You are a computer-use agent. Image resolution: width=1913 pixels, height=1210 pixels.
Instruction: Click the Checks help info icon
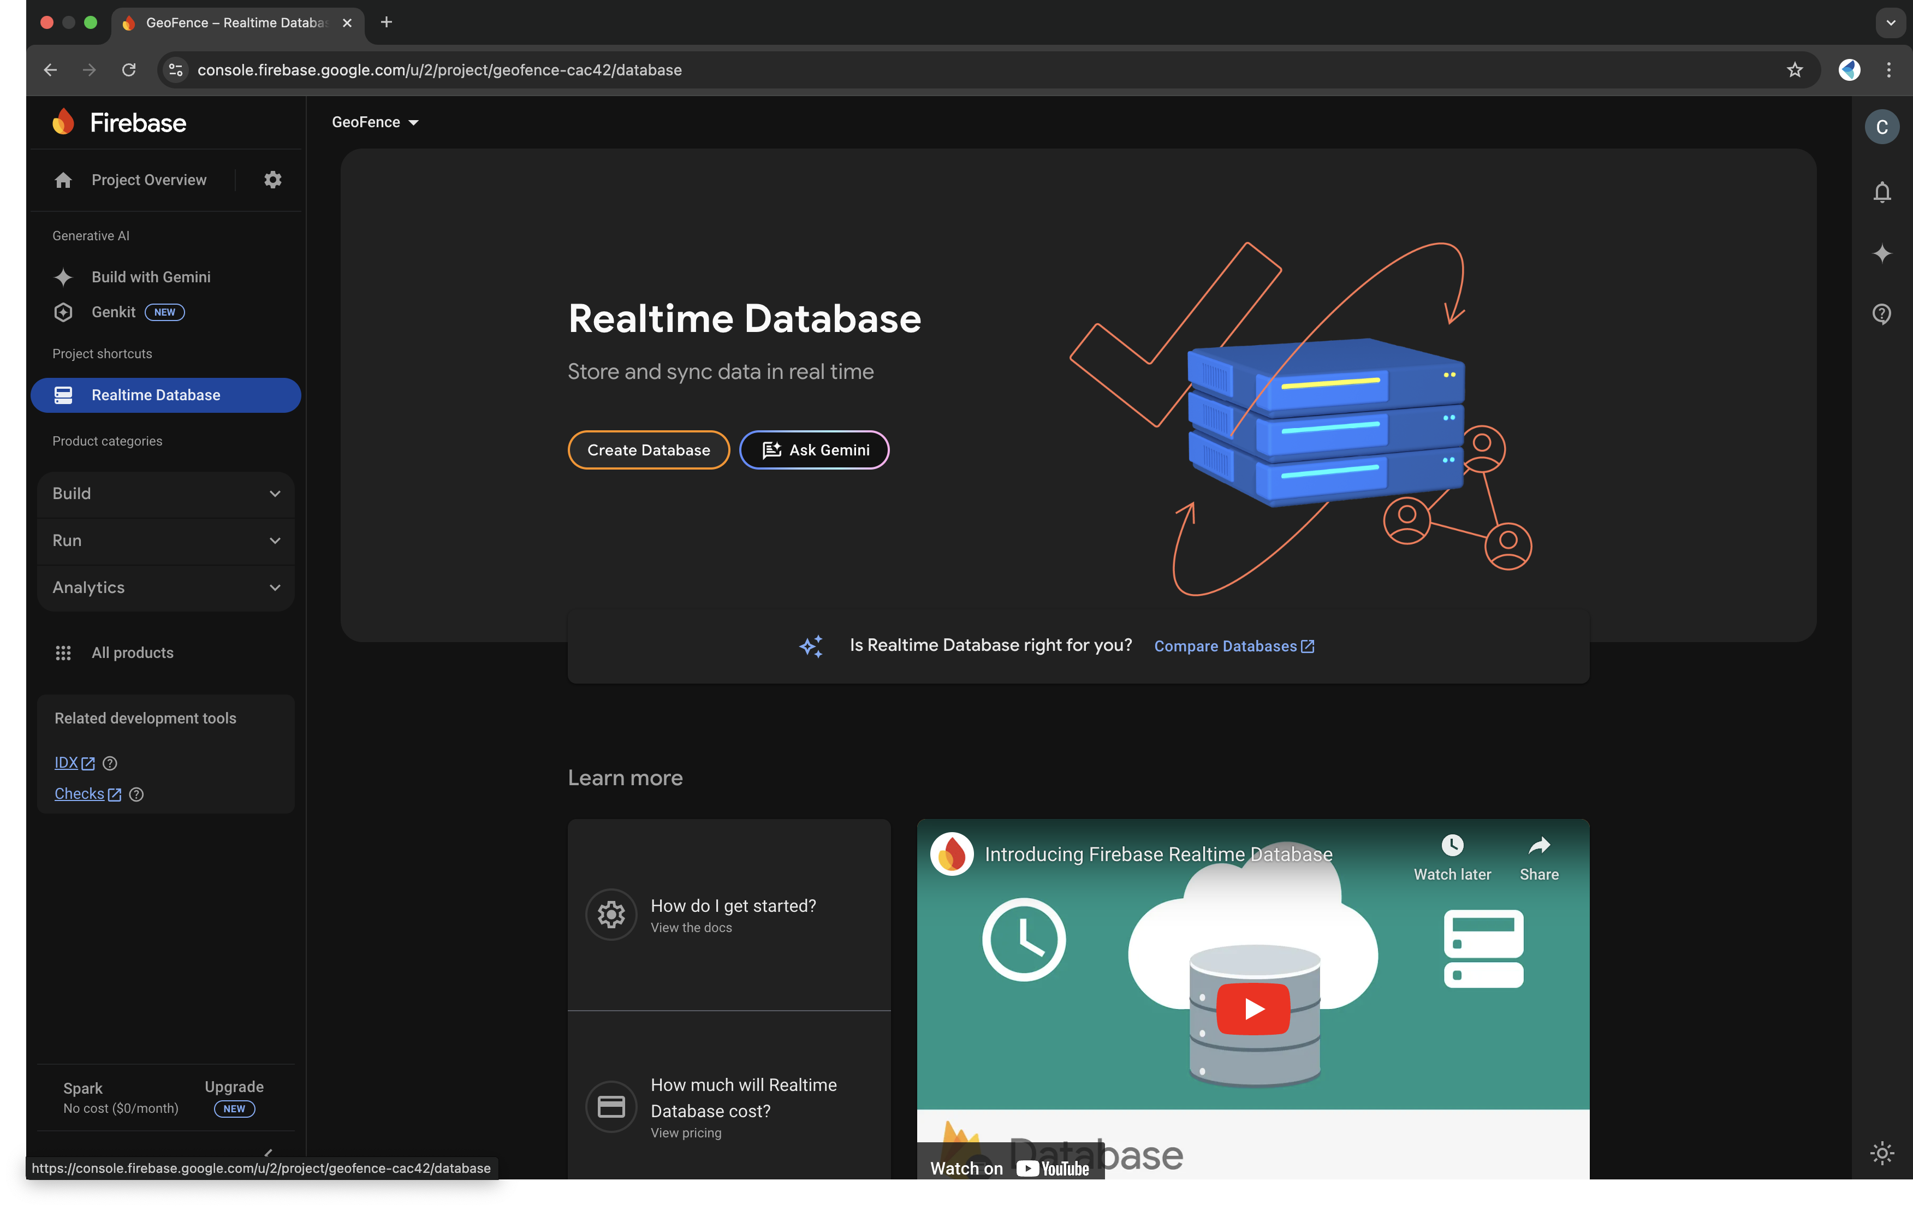(136, 794)
